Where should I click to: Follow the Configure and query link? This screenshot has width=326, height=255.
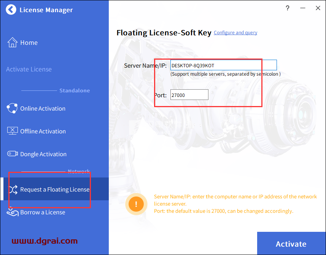pyautogui.click(x=235, y=33)
